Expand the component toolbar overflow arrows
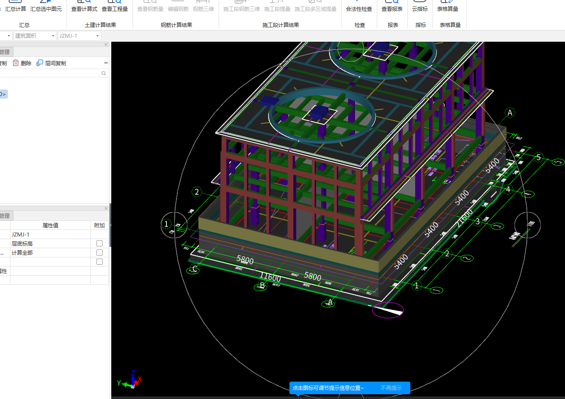This screenshot has width=565, height=399. (x=106, y=63)
